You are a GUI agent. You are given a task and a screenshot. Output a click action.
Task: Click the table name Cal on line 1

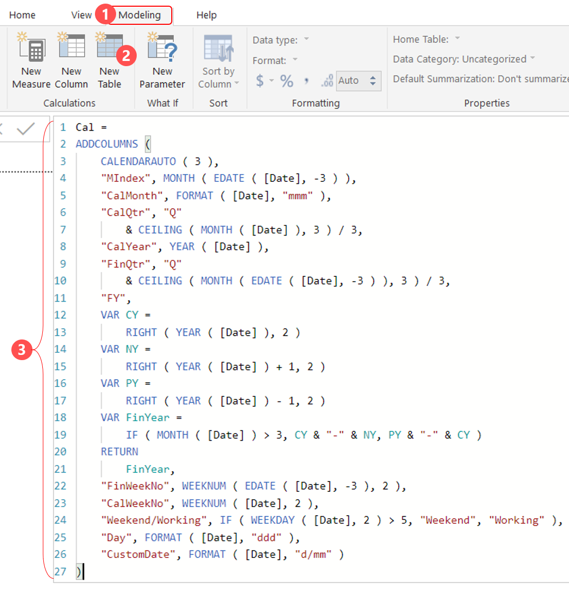click(85, 127)
